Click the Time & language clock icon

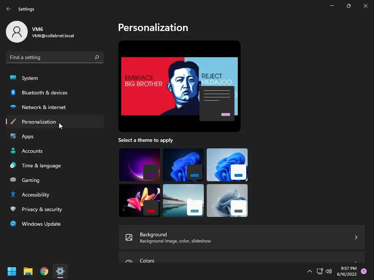pyautogui.click(x=13, y=165)
